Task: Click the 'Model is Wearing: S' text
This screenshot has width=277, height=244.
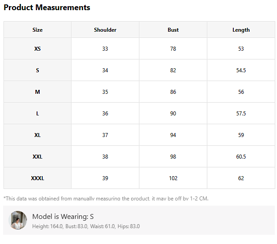Action: [63, 216]
